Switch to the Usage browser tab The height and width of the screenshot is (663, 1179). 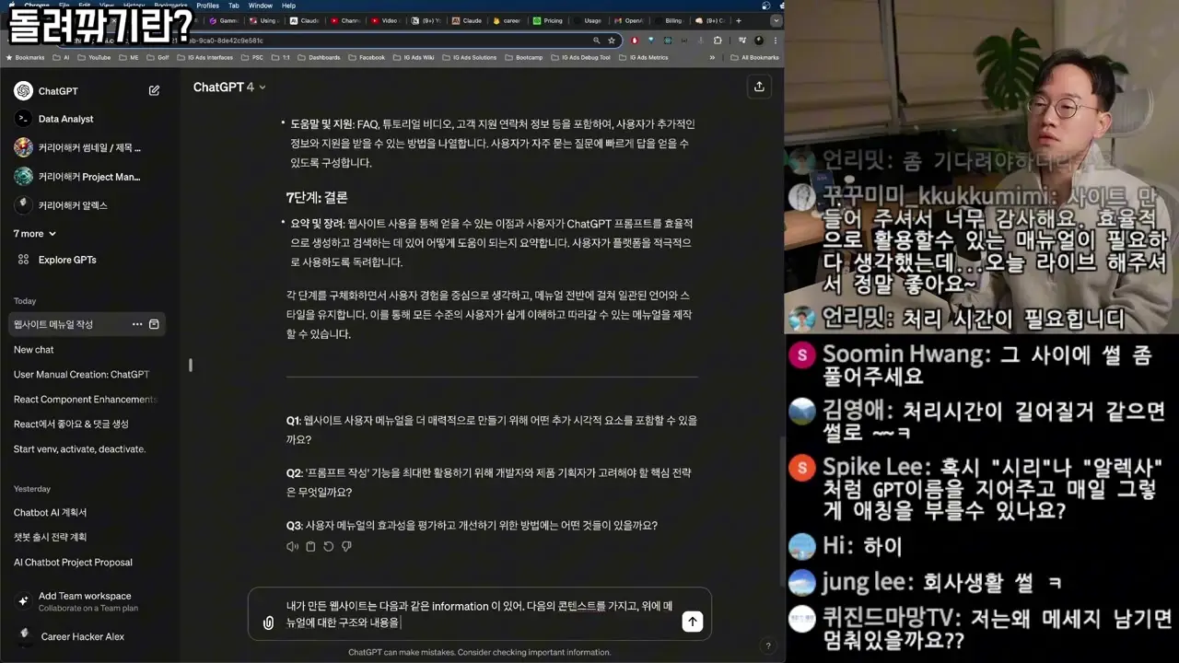[589, 20]
